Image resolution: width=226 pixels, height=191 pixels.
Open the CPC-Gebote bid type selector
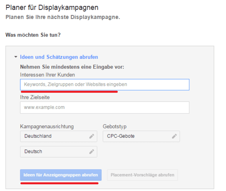tap(137, 136)
